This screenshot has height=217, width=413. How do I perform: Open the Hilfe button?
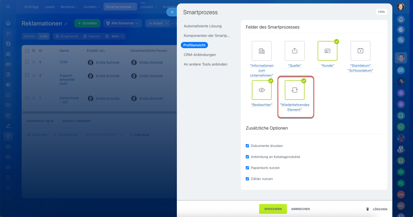(x=381, y=12)
